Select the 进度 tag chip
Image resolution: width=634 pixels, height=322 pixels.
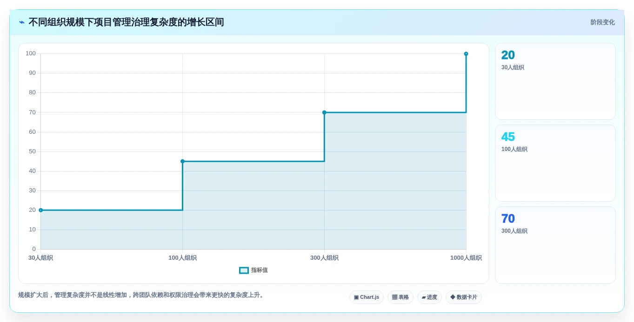click(429, 297)
